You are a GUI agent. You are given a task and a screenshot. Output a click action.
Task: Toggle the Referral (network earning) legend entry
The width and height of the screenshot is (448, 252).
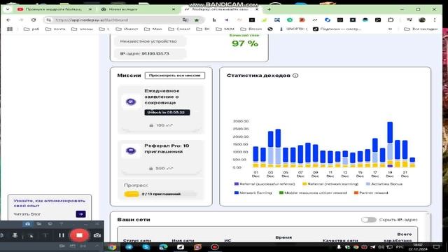330,184
